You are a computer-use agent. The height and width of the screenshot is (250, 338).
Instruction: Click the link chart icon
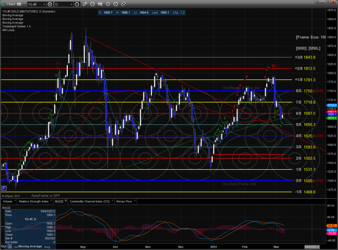point(123,5)
